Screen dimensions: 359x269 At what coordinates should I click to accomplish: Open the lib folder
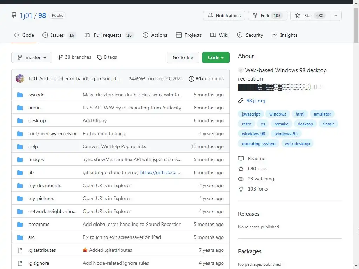pyautogui.click(x=31, y=172)
